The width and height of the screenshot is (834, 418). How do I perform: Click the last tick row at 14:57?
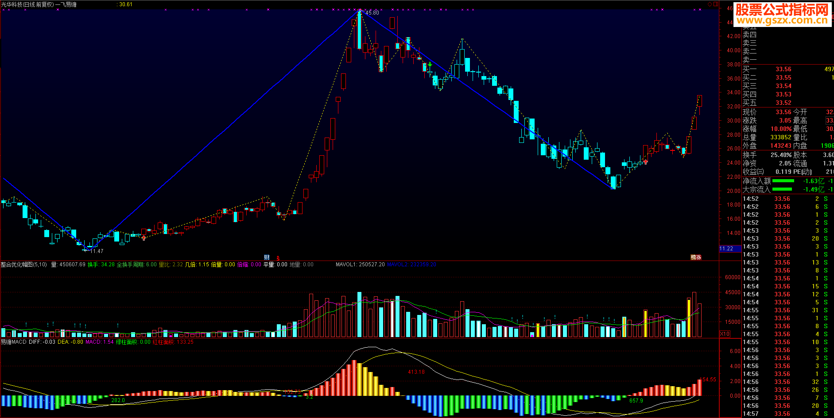pyautogui.click(x=787, y=414)
